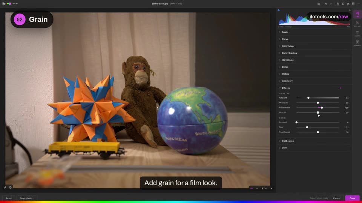Image resolution: width=362 pixels, height=203 pixels.
Task: Switch to the Presets sidebar tab
Action: tap(357, 43)
